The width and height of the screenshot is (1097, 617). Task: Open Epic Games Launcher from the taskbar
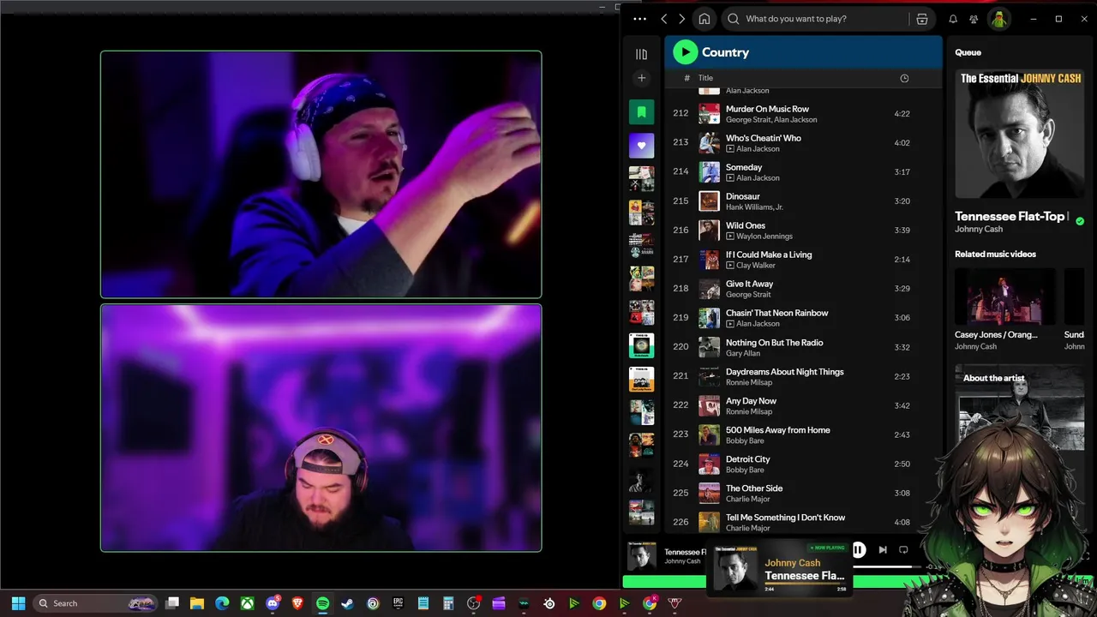point(398,603)
